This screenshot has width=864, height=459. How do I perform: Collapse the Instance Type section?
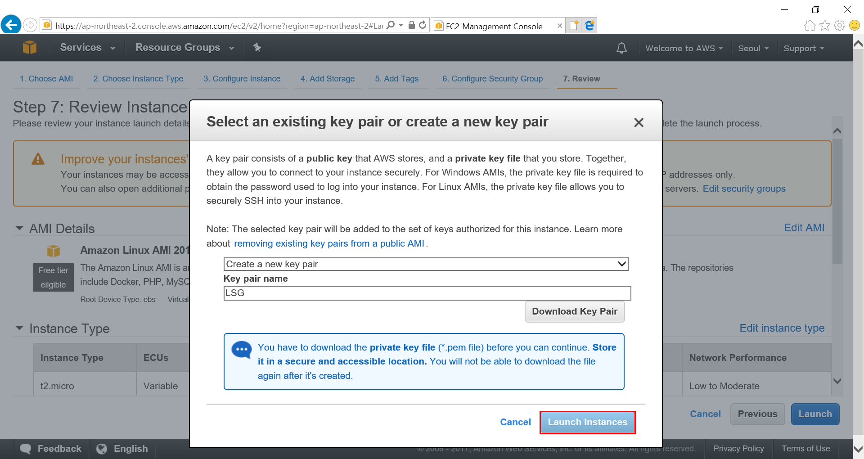19,328
